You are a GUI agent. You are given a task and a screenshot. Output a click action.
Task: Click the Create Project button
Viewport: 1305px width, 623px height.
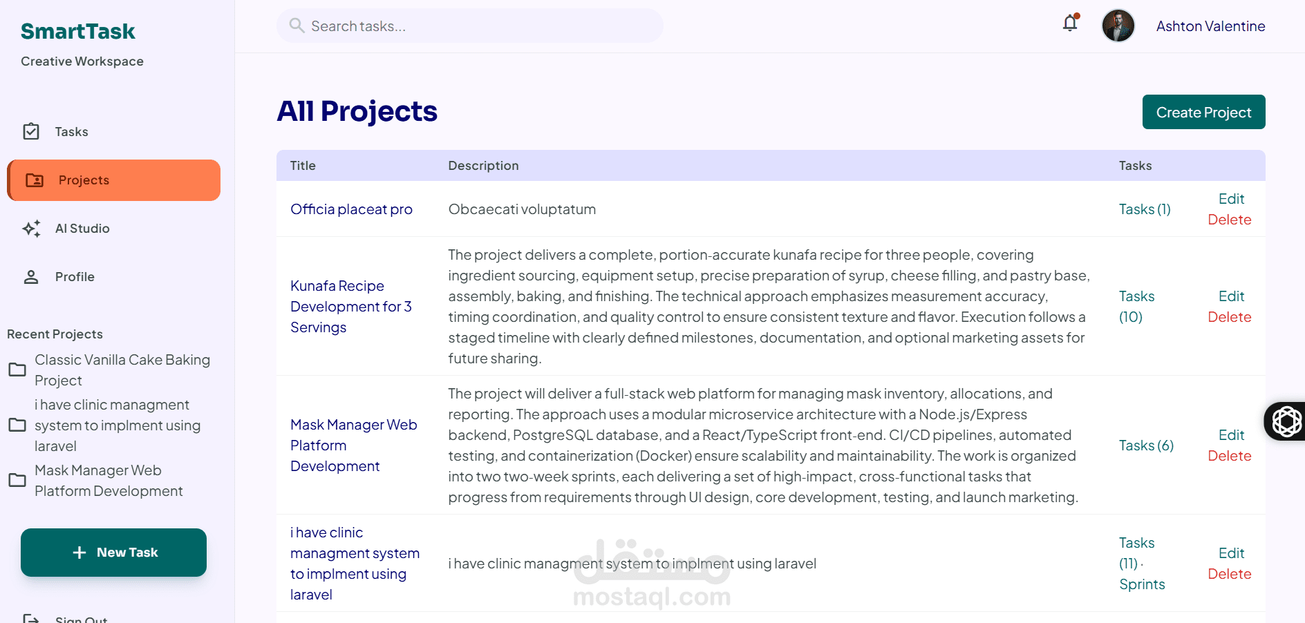[1203, 112]
